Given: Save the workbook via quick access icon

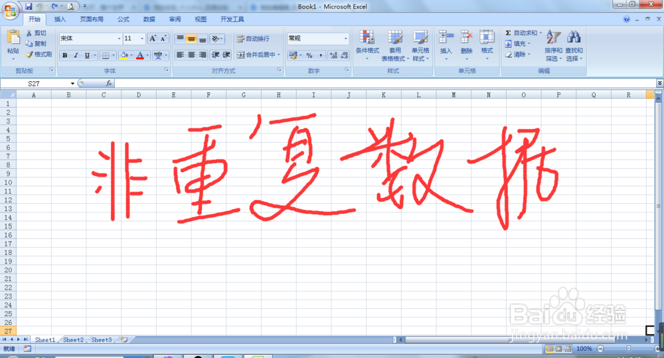Looking at the screenshot, I should tap(29, 7).
